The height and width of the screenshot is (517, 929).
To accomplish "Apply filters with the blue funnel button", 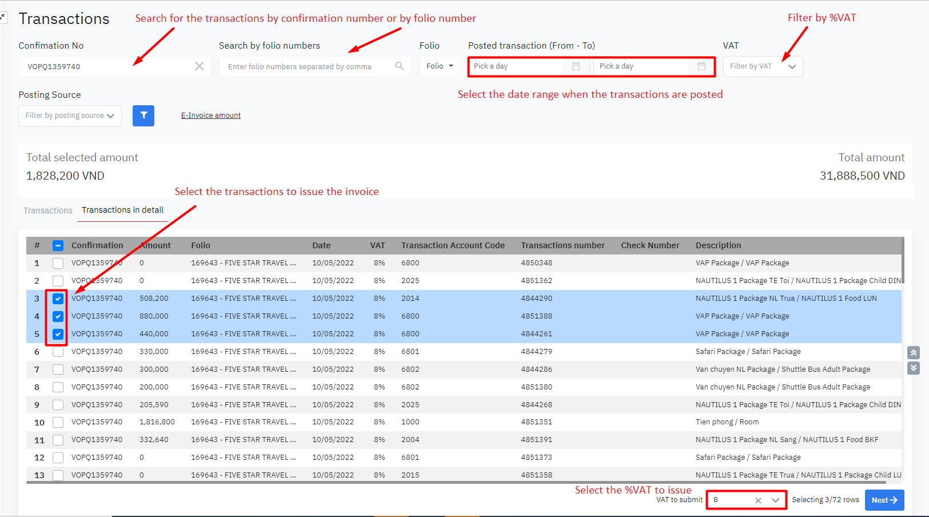I will (x=143, y=116).
